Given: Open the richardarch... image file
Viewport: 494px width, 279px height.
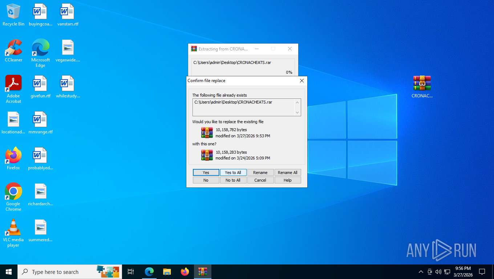Looking at the screenshot, I should click(40, 195).
